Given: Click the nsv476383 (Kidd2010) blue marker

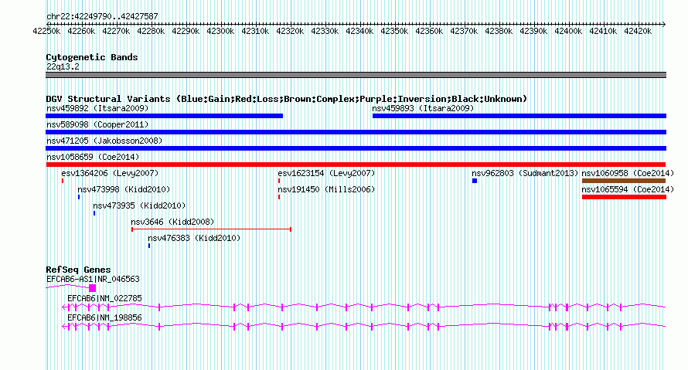Looking at the screenshot, I should pos(149,246).
